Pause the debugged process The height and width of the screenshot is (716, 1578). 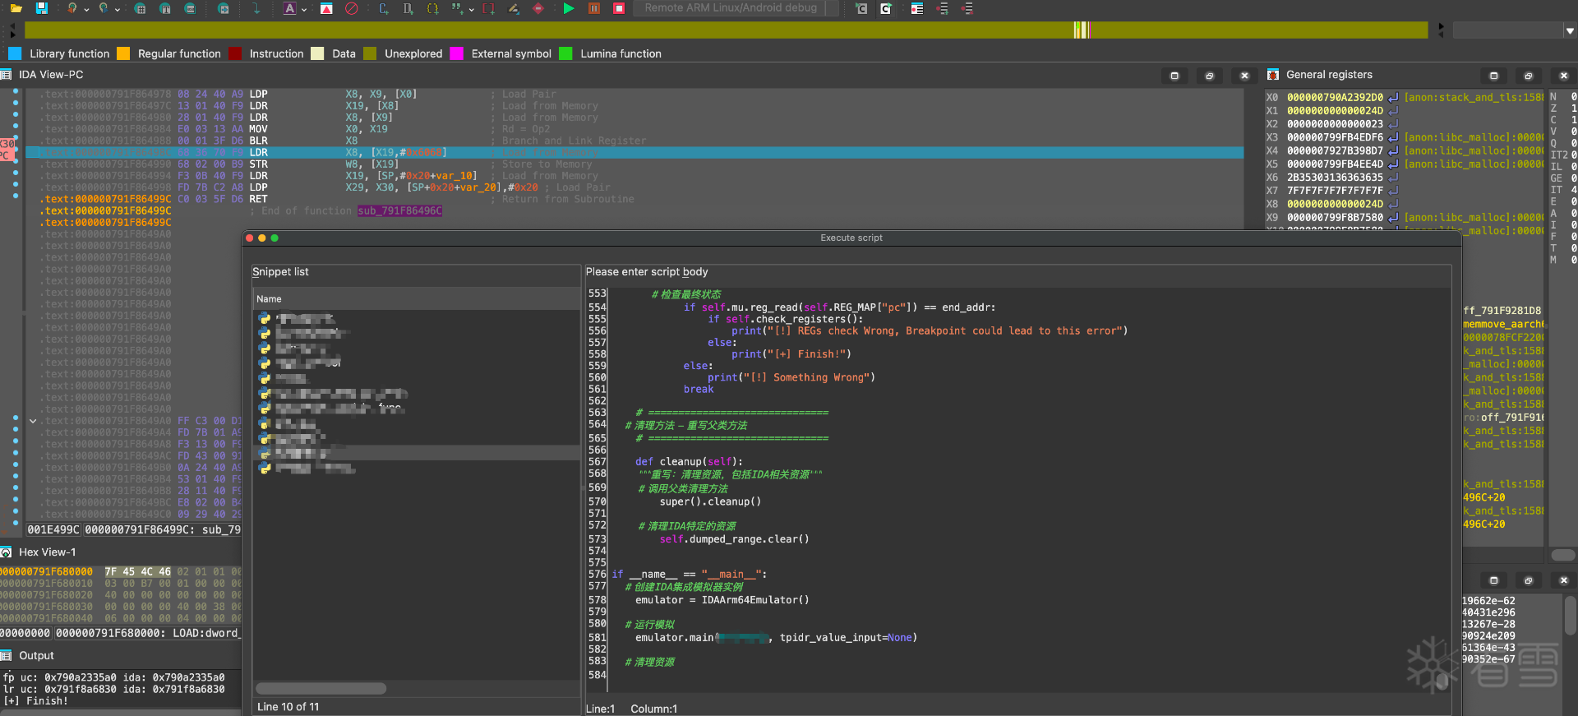coord(594,8)
